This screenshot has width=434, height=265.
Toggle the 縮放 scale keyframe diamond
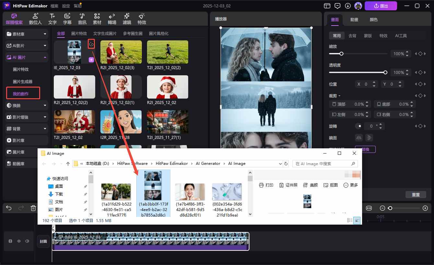(420, 54)
